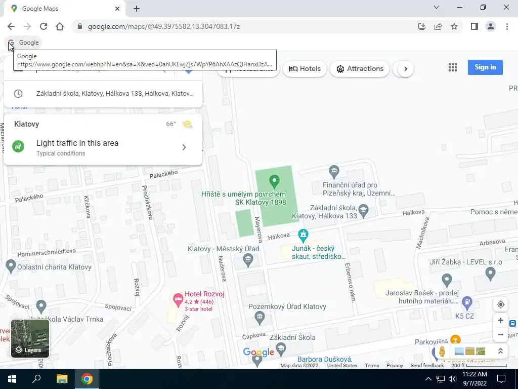Click the Hřiště s umělým povrchem map pin
The image size is (518, 389).
pos(274,182)
